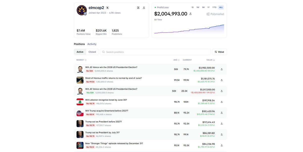Viewport: 303px width, 152px height.
Task: Click the Polymarket logo
Action: coord(215,14)
